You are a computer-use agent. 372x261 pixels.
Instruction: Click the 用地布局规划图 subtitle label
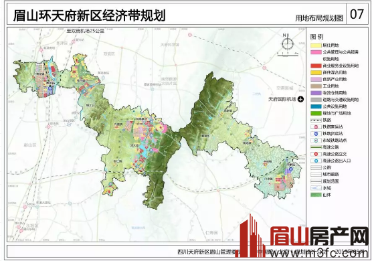click(319, 18)
